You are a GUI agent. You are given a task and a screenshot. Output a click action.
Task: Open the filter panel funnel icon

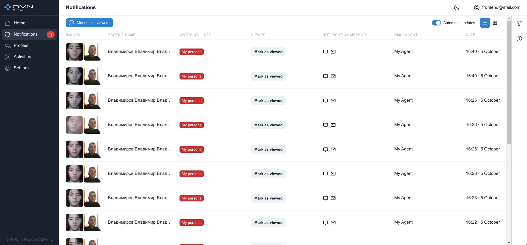[x=519, y=23]
